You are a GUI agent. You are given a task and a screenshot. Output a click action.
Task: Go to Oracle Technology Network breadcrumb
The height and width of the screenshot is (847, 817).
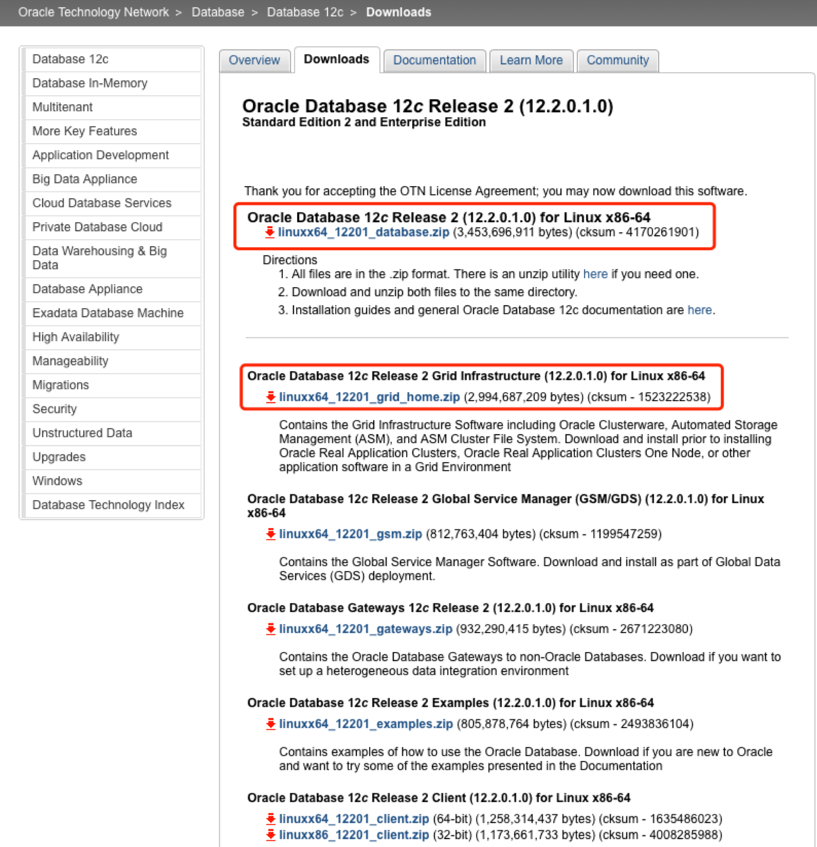point(94,12)
